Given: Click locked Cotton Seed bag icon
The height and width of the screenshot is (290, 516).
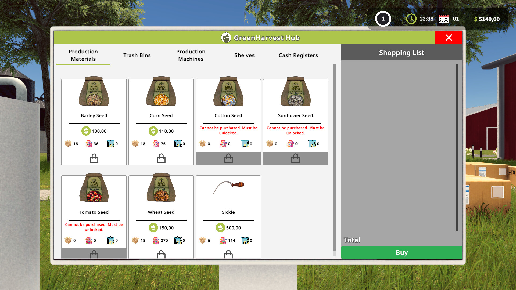Looking at the screenshot, I should [x=228, y=159].
